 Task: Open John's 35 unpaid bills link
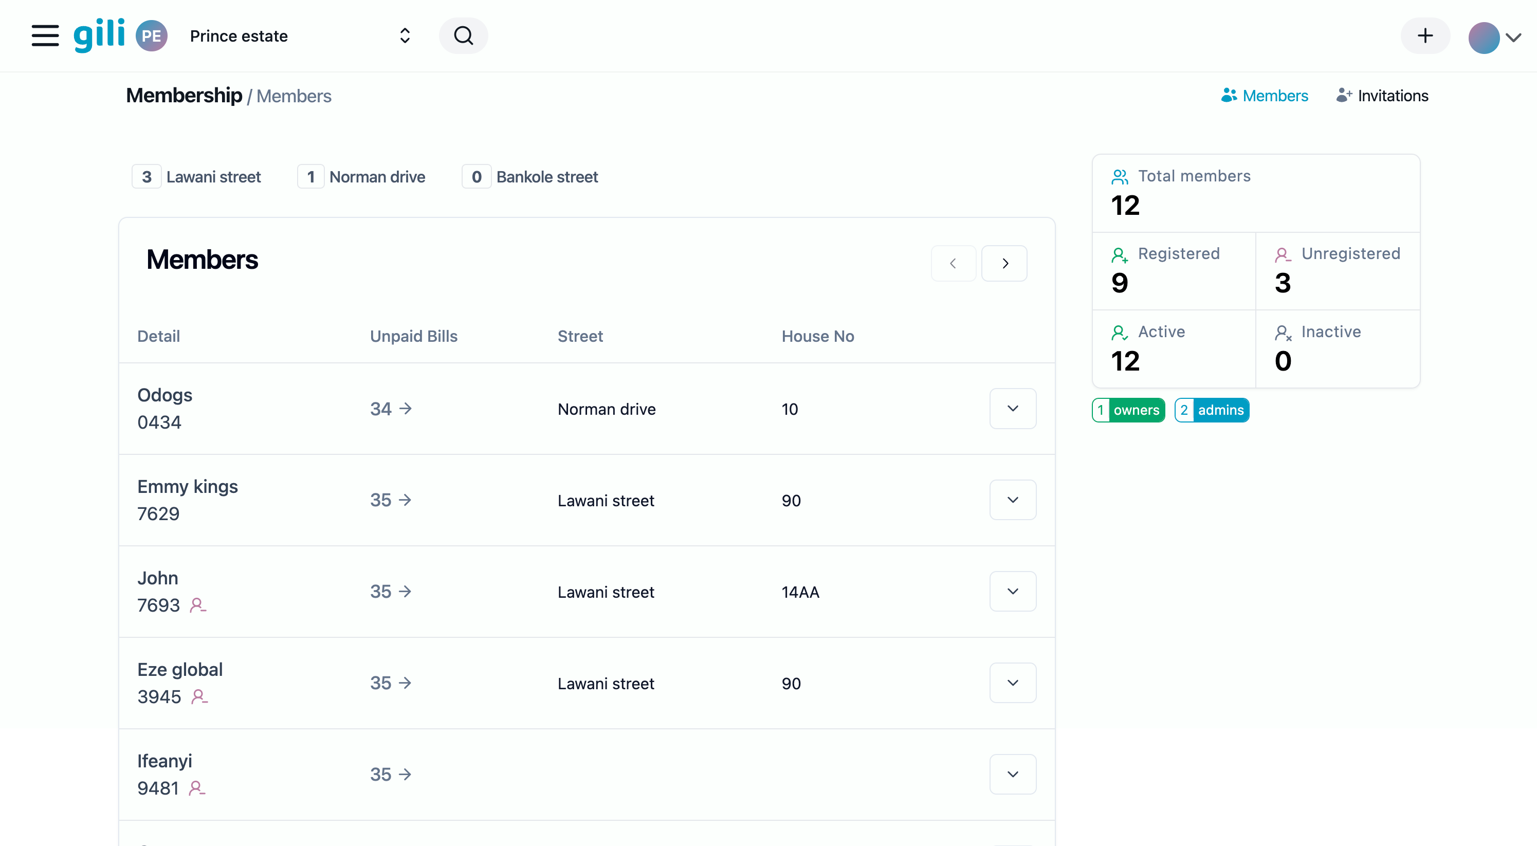click(x=391, y=591)
